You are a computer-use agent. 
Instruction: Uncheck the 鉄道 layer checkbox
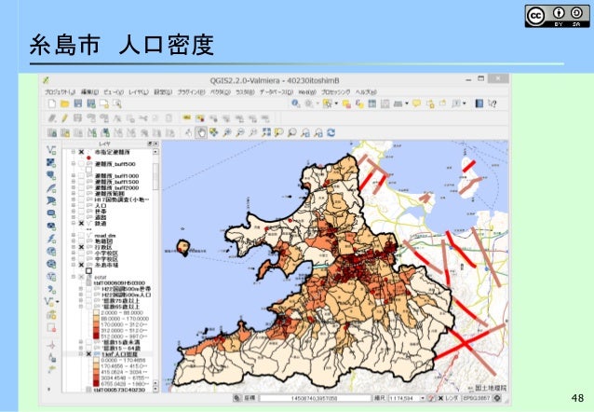coord(81,224)
